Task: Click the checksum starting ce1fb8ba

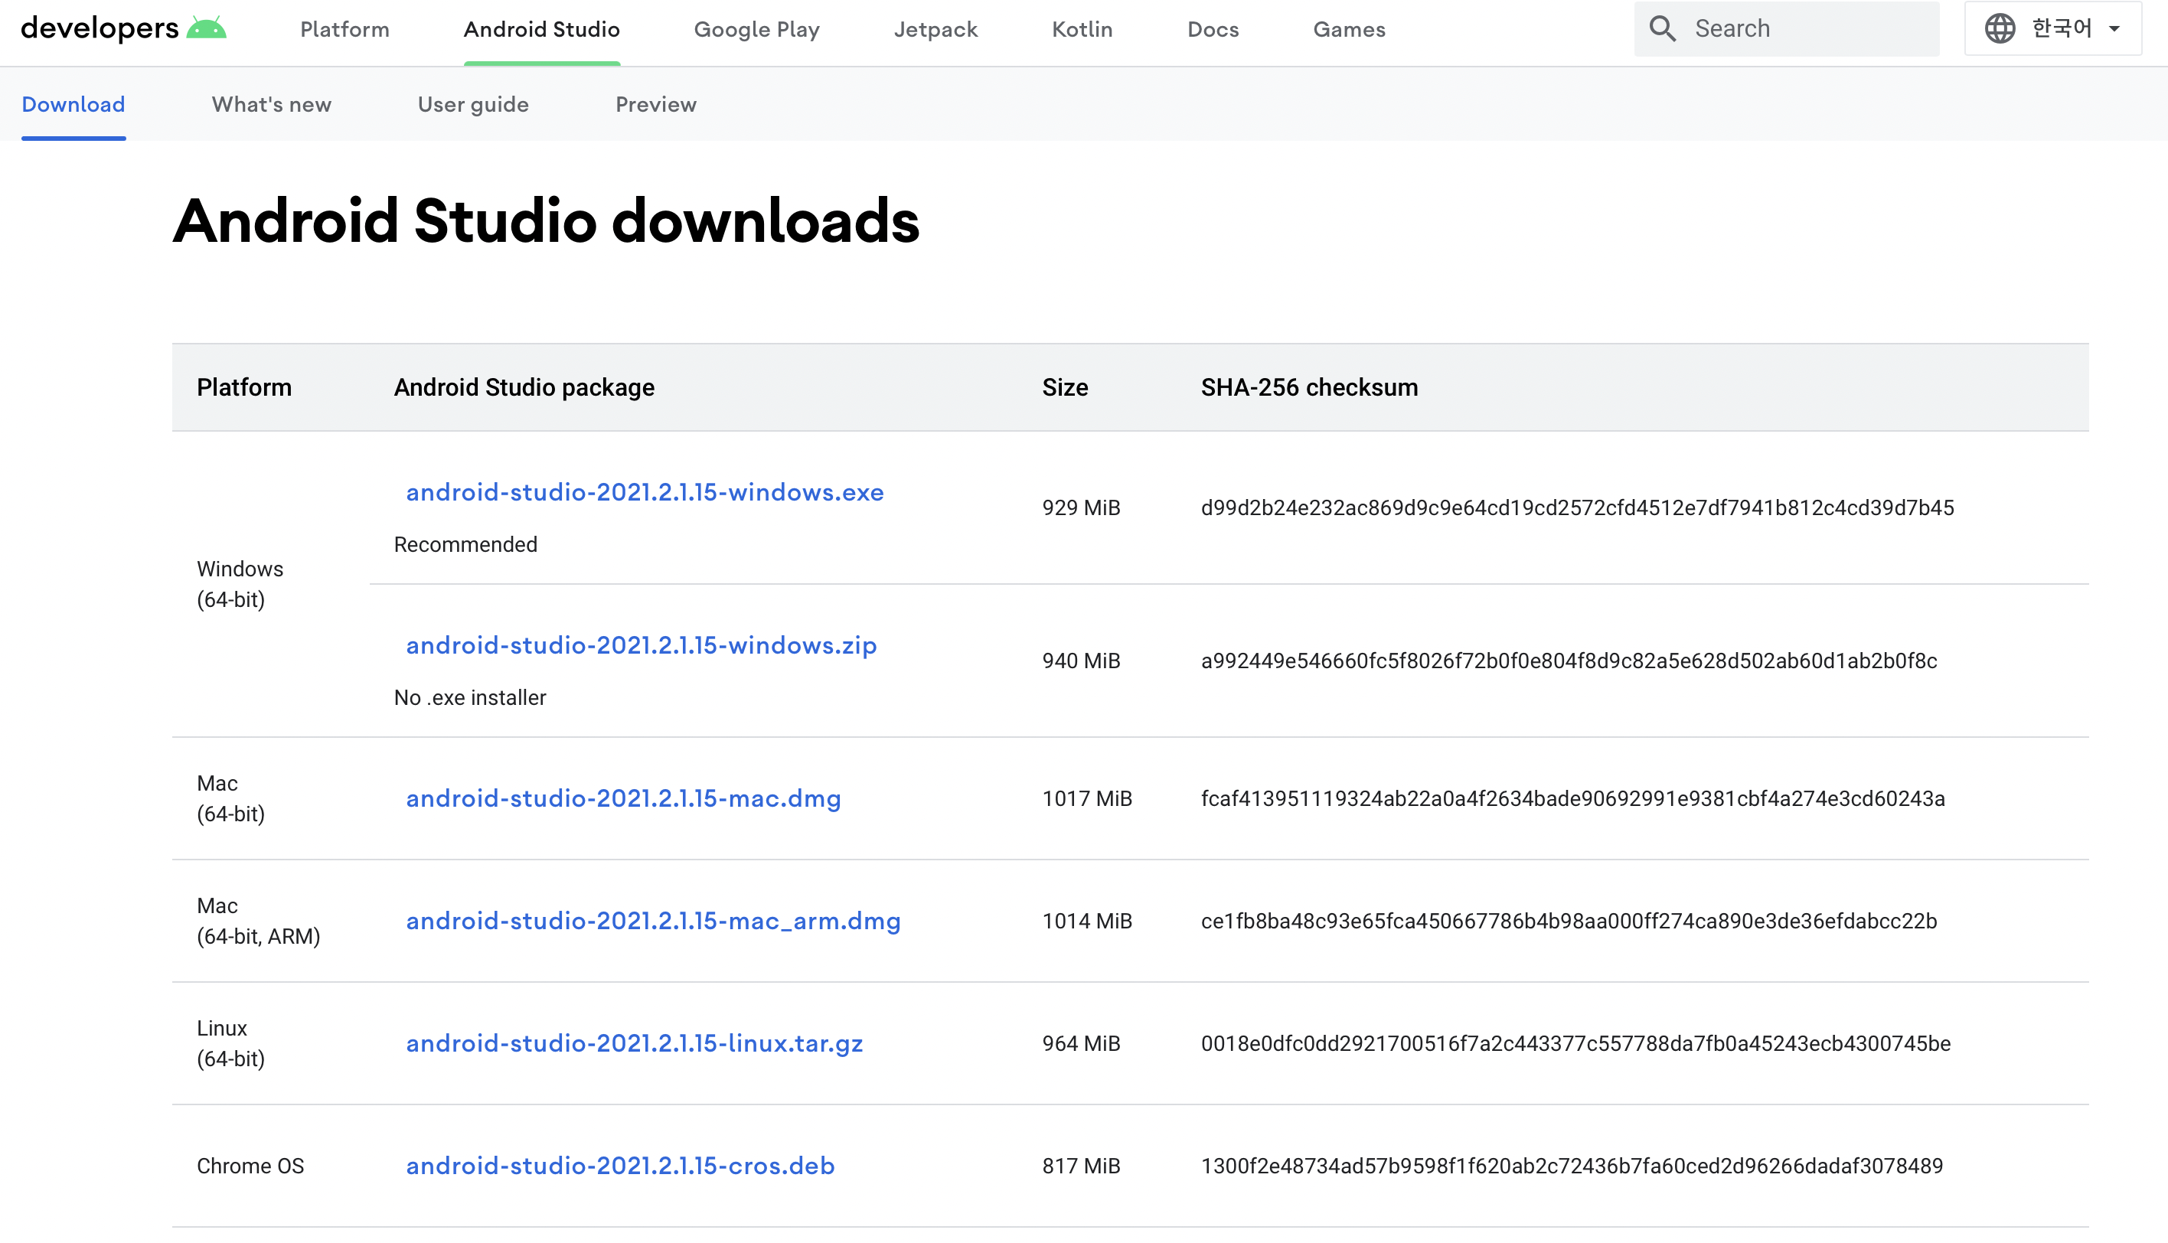Action: [1569, 922]
